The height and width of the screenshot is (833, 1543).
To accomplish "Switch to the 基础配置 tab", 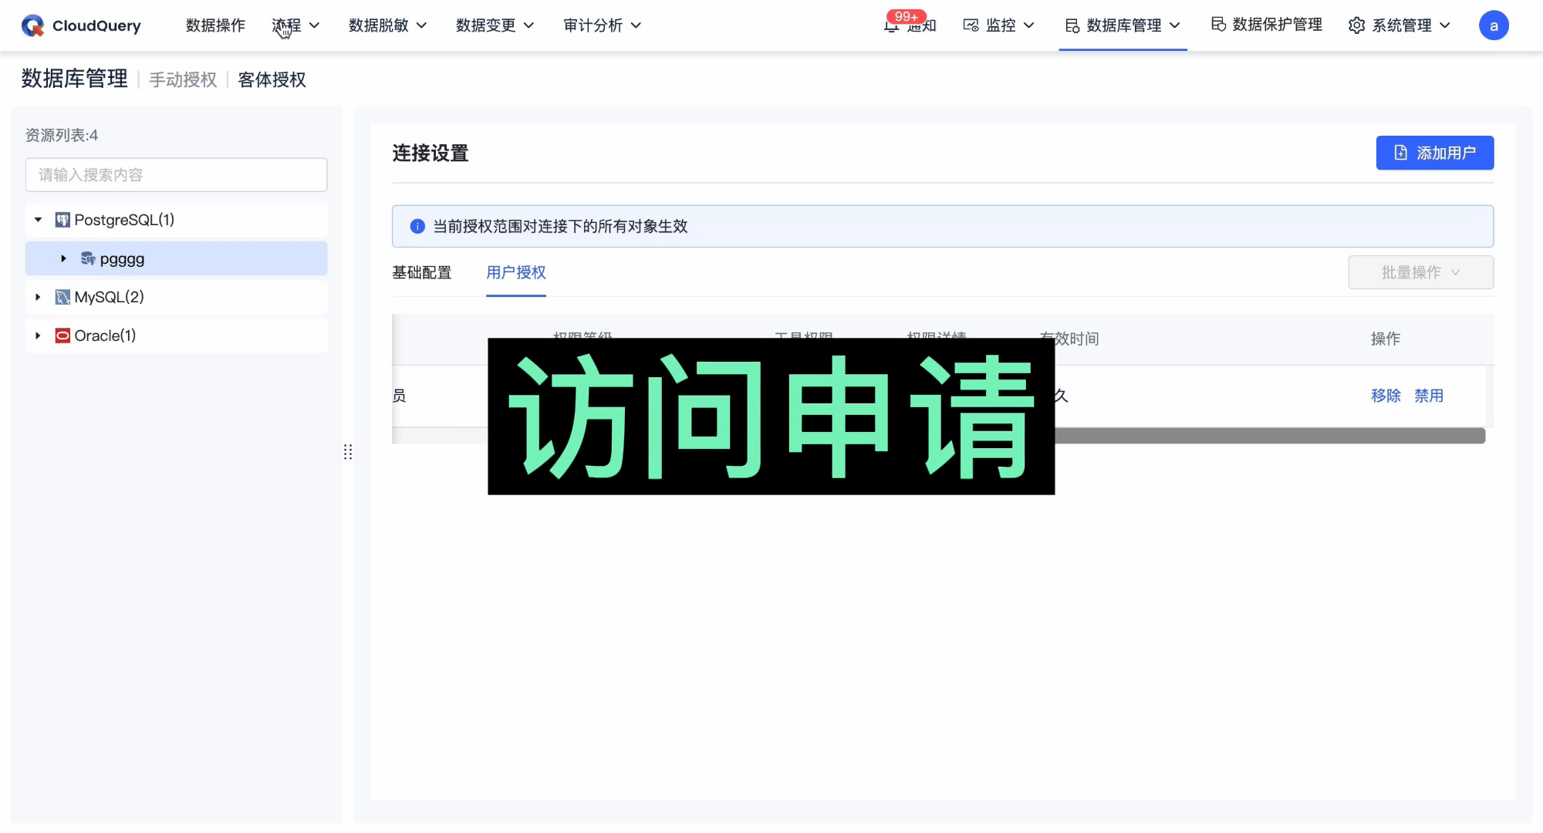I will (x=421, y=272).
